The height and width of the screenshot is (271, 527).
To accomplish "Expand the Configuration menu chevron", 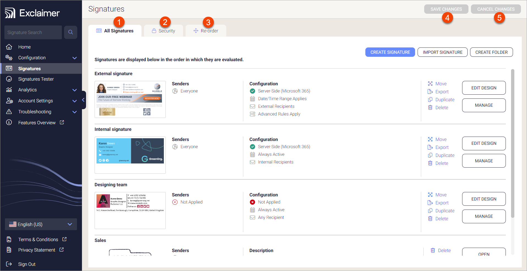I will pyautogui.click(x=75, y=58).
